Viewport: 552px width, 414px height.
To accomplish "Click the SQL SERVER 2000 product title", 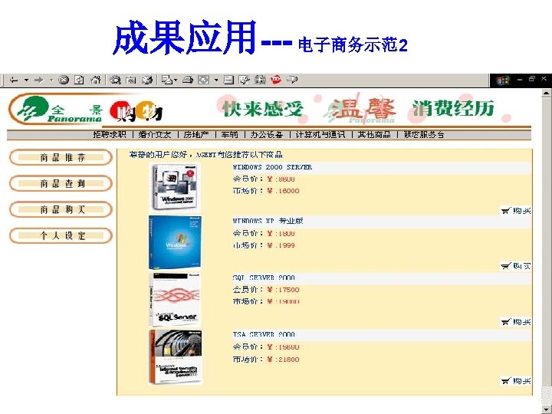I will [264, 278].
